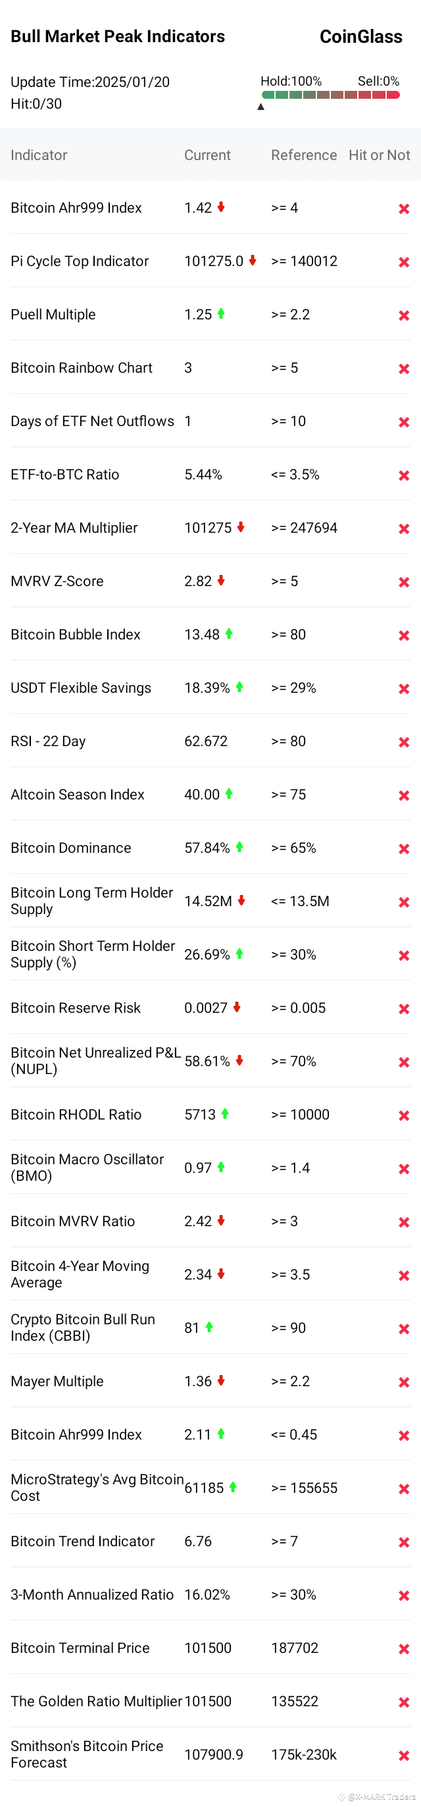421x1807 pixels.
Task: Click the red X for Bitcoin Dominance
Action: [x=403, y=849]
